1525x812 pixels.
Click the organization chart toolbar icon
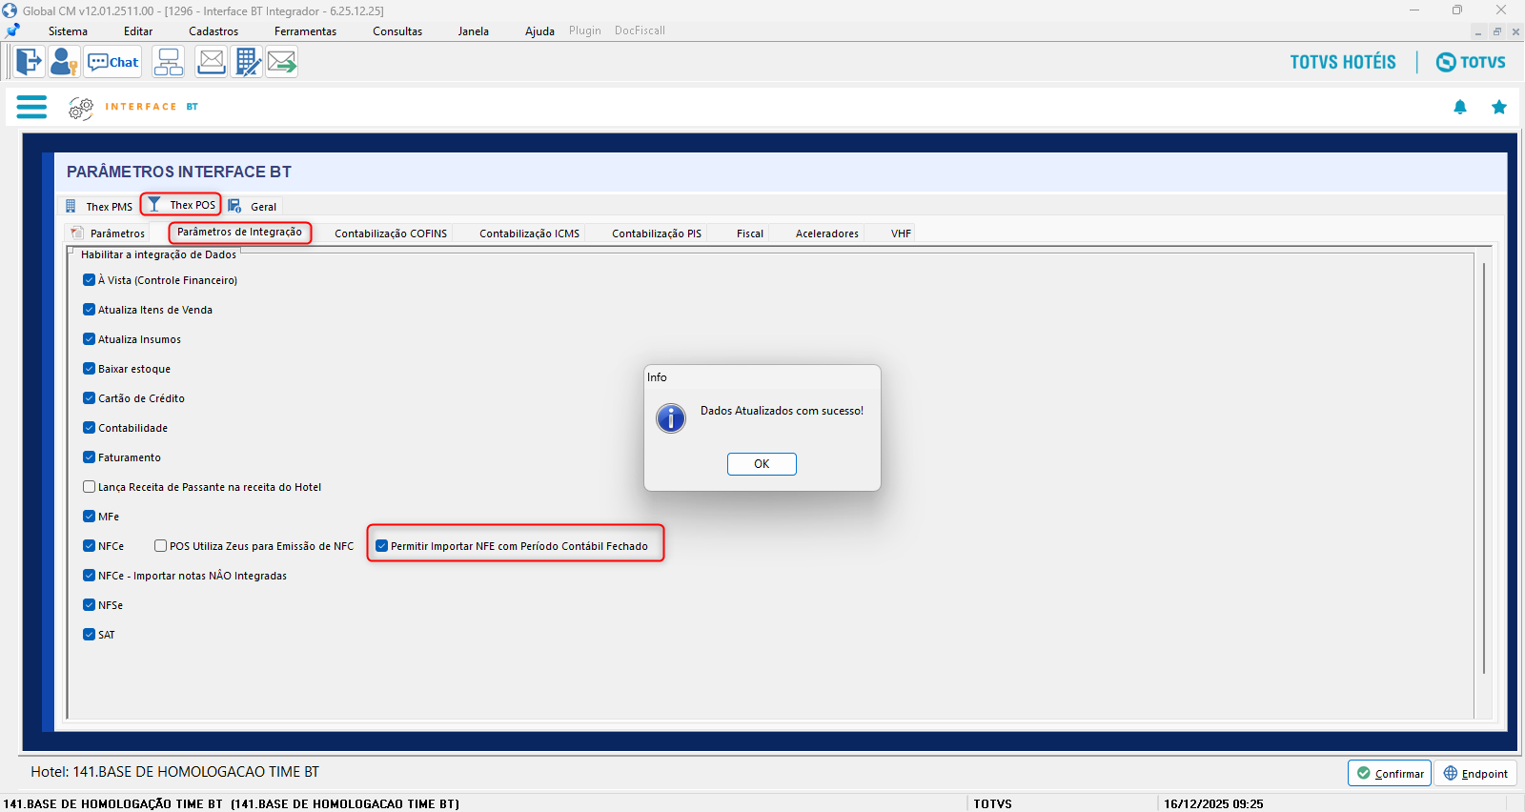point(169,62)
